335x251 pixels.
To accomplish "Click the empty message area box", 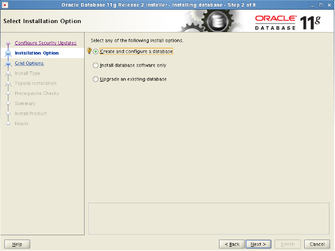I will coord(209,218).
